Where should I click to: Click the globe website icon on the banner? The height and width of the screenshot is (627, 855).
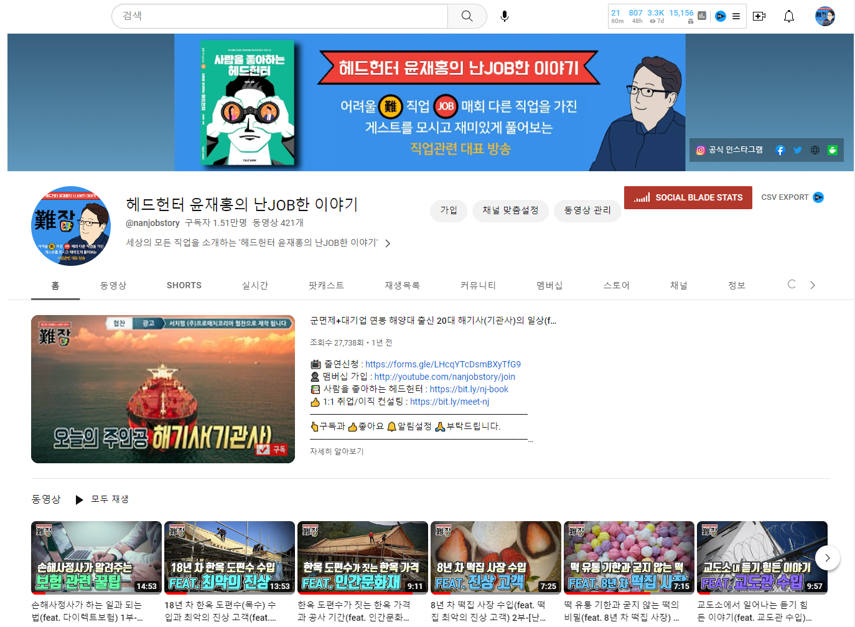pos(815,150)
